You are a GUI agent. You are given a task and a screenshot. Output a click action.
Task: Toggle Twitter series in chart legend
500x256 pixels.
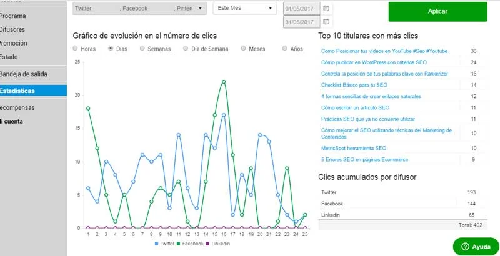point(164,244)
